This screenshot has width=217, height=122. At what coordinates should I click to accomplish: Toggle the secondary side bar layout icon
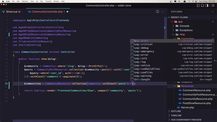(207, 5)
